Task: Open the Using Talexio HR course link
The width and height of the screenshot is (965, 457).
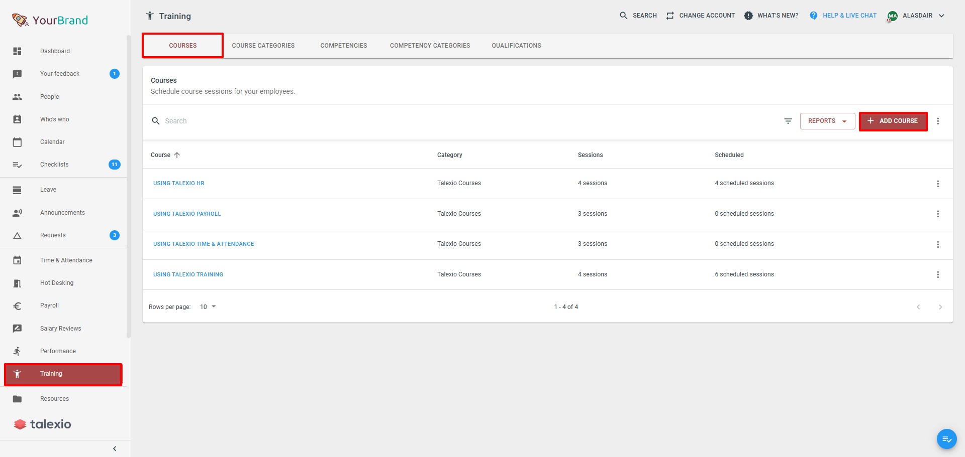Action: pos(179,184)
